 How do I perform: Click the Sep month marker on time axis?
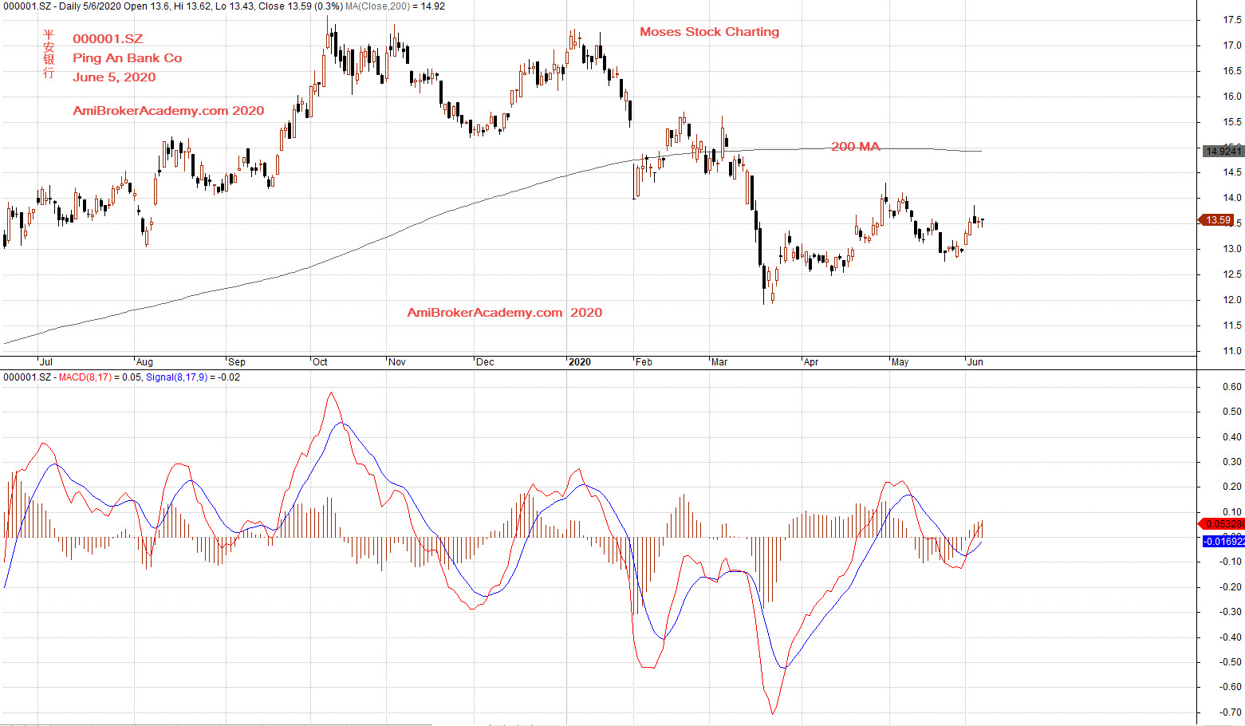pyautogui.click(x=237, y=362)
